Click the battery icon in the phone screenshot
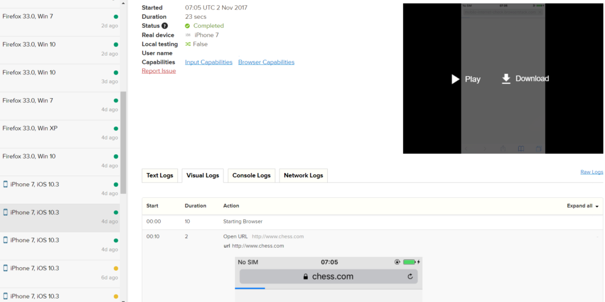The height and width of the screenshot is (302, 605). (409, 262)
